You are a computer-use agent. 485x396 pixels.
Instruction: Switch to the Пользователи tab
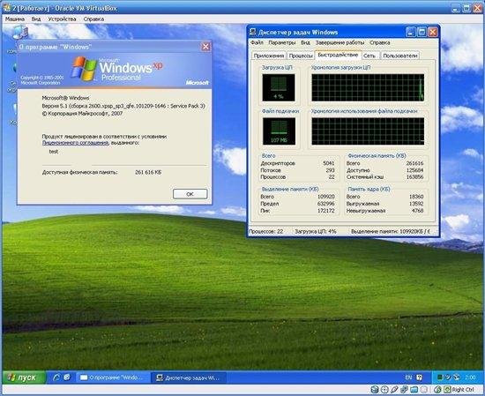400,56
